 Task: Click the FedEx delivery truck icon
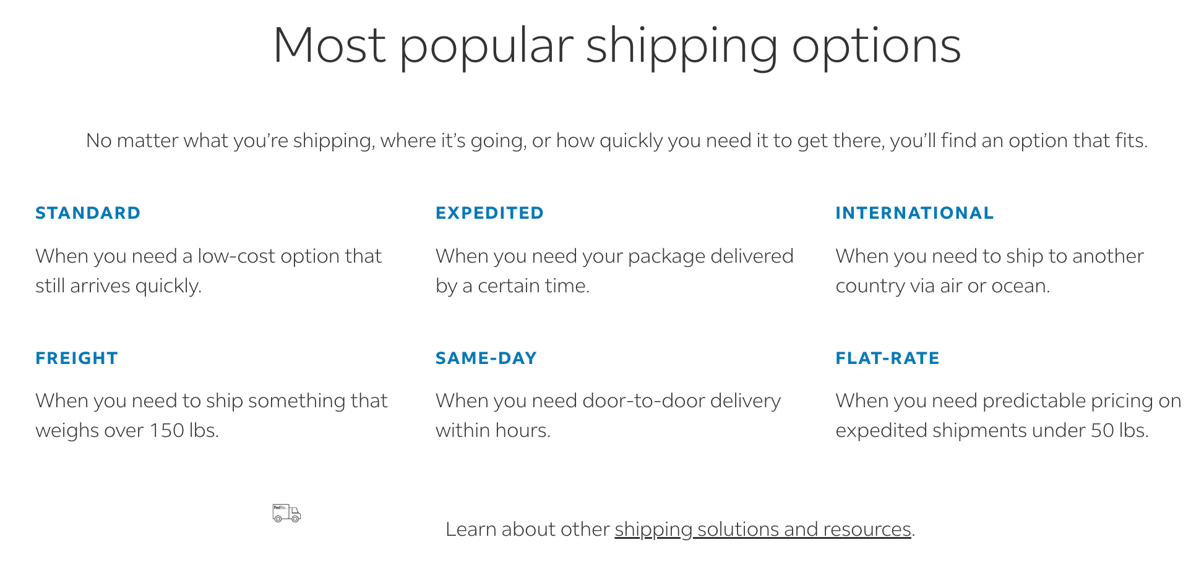(286, 513)
